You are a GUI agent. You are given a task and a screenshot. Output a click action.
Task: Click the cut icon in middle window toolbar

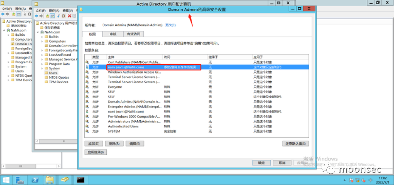(59, 16)
